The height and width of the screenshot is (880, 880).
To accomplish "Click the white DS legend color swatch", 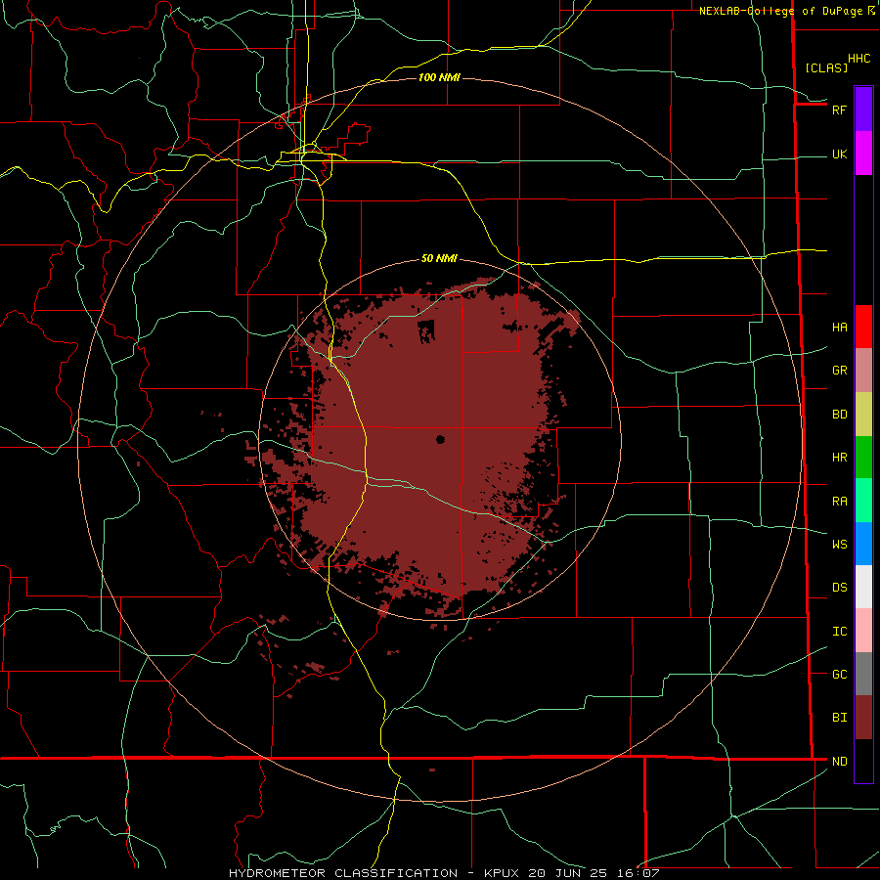I will click(863, 587).
